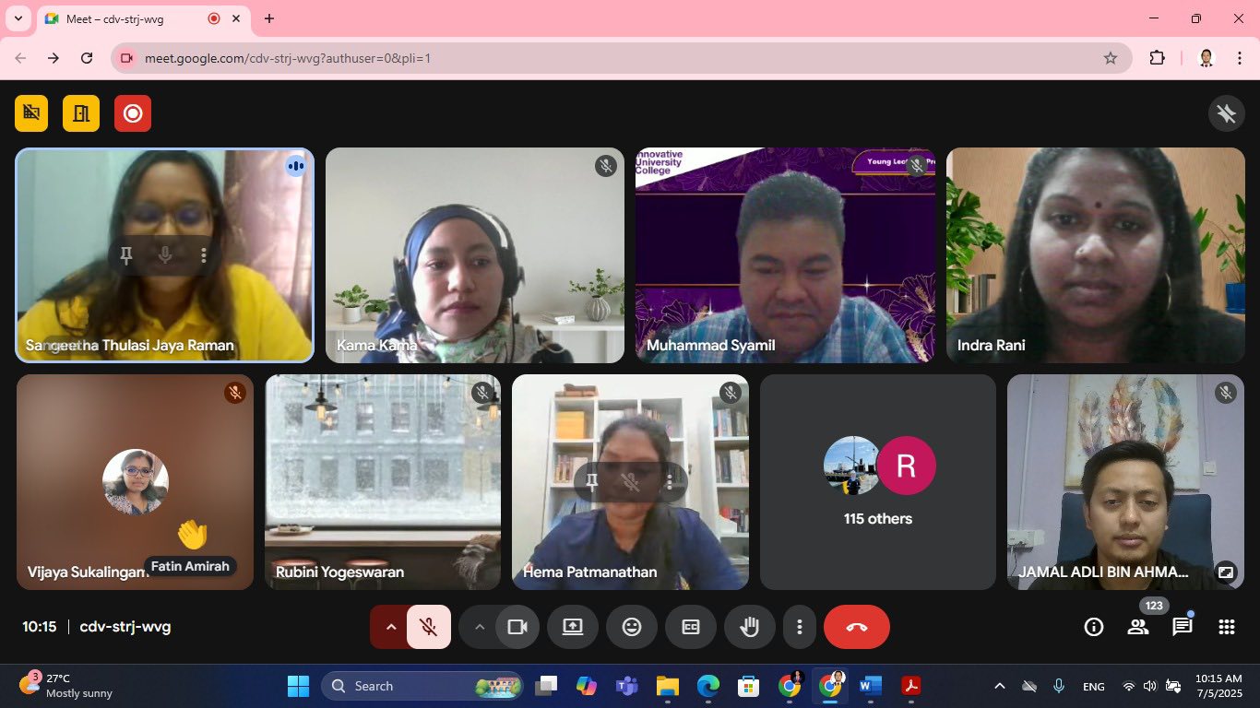Open more options for Sangeetha's tile
This screenshot has width=1260, height=708.
(x=204, y=255)
